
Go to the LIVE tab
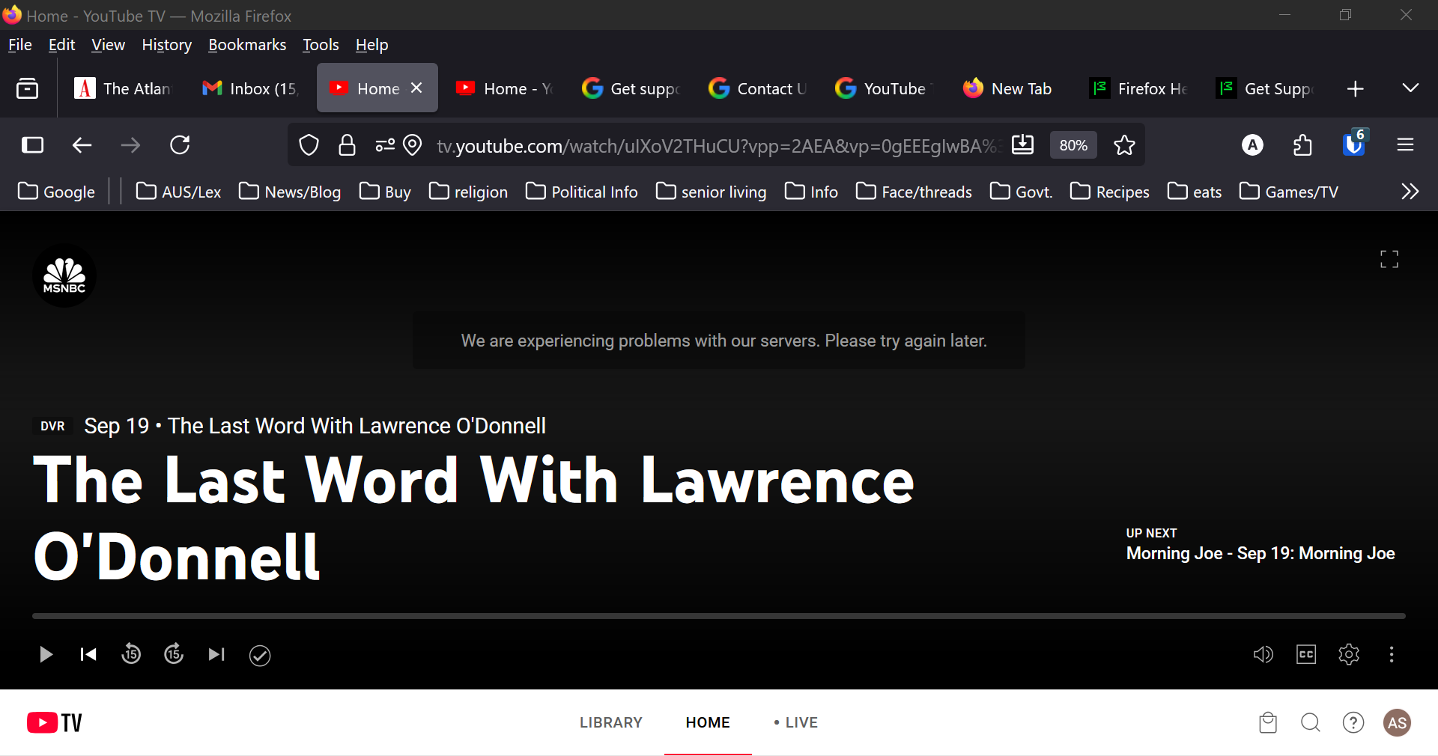coord(795,722)
